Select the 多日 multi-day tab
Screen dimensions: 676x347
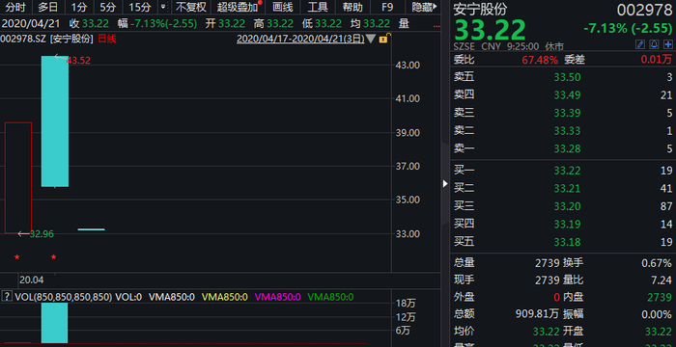point(48,7)
